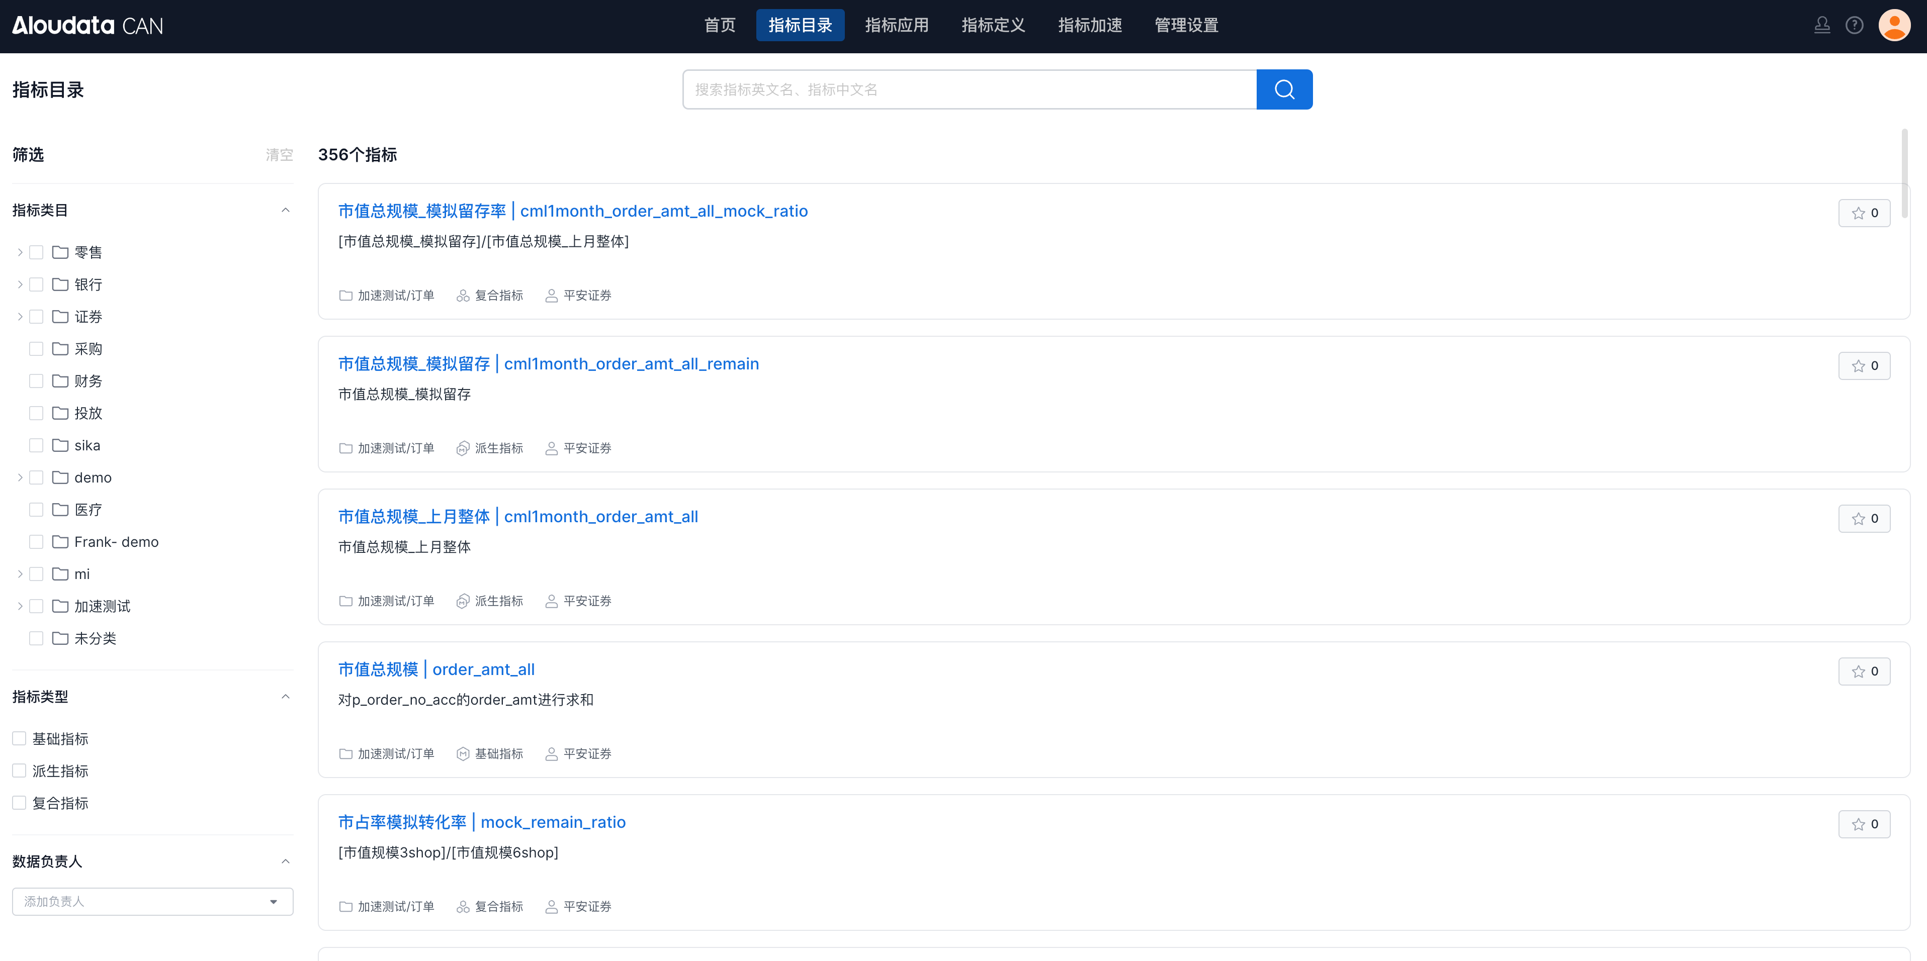Switch to the 指标定义 tab
The width and height of the screenshot is (1927, 961).
click(x=993, y=26)
